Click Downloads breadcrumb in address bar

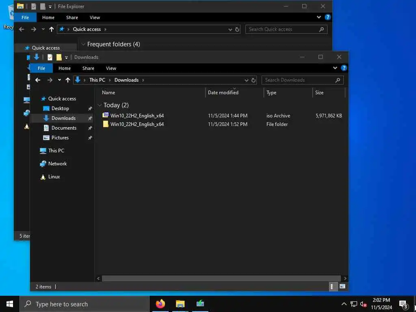[x=127, y=80]
